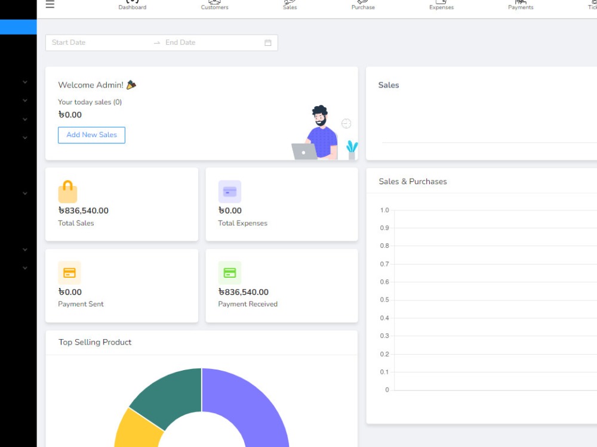Select the ৳0.00 Total Expenses amount

[230, 210]
